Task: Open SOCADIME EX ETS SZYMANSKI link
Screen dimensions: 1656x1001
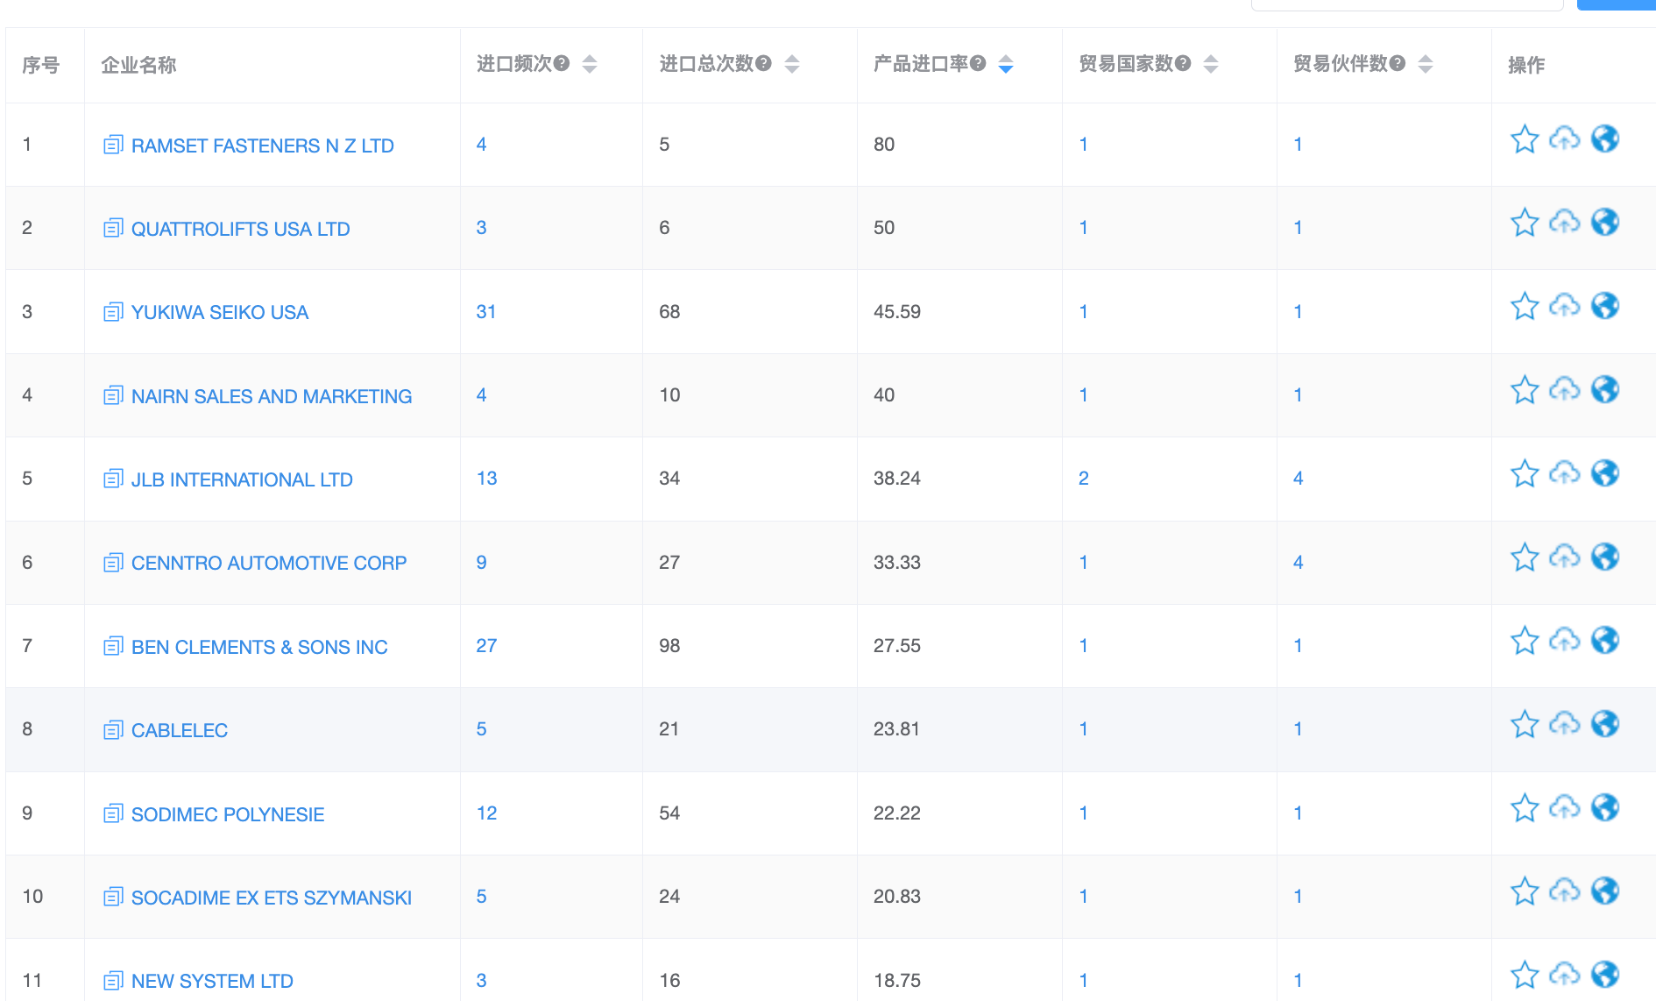Action: click(272, 898)
